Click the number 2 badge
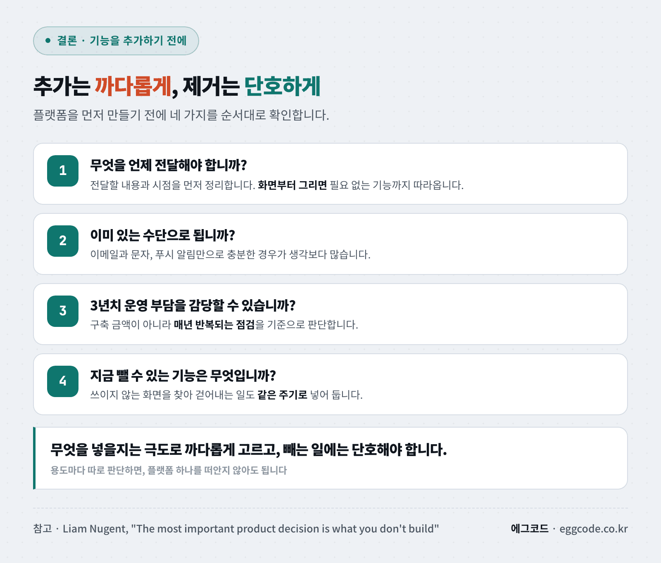The width and height of the screenshot is (661, 563). coord(63,241)
